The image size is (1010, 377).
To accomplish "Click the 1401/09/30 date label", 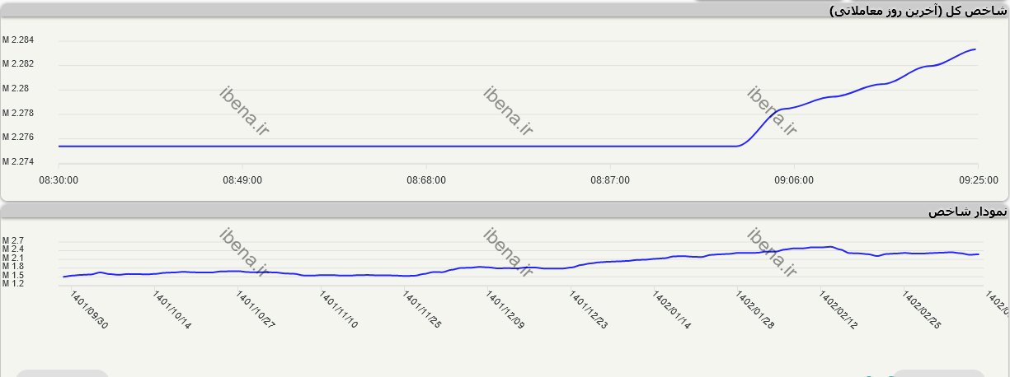I will pos(90,310).
